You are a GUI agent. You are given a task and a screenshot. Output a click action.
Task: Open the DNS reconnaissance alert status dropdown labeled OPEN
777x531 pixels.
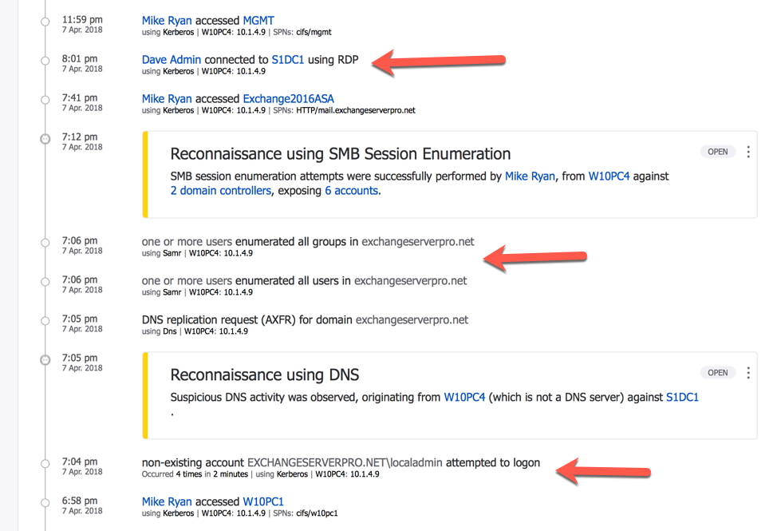(716, 372)
